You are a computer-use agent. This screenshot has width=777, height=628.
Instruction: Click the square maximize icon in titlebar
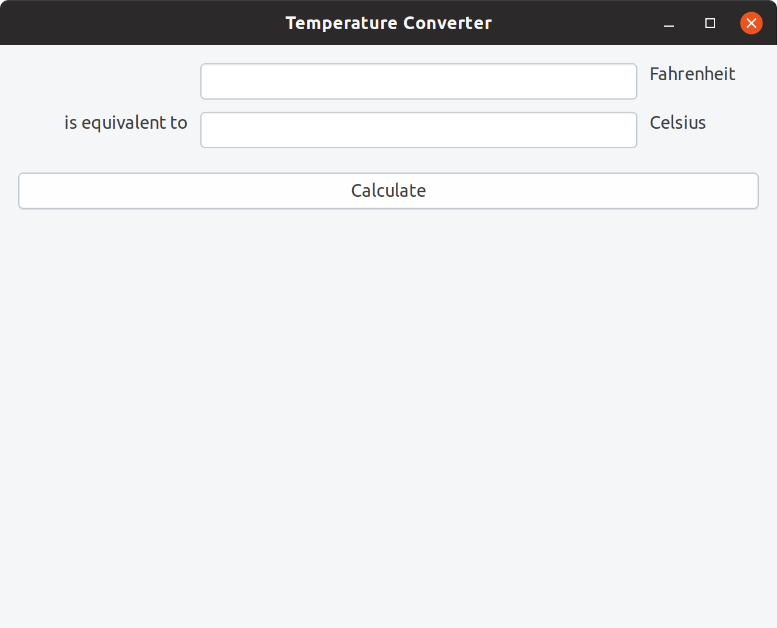[710, 23]
